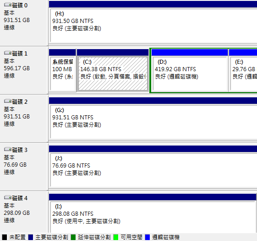Click the dark blue header bar above C:
Image resolution: width=257 pixels, height=241 pixels.
click(113, 52)
